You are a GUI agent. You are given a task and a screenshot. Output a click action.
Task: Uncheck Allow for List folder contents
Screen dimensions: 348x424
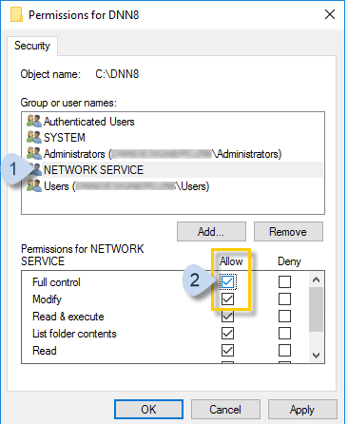click(x=227, y=333)
